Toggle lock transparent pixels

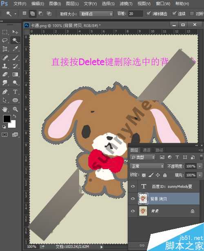(144, 175)
